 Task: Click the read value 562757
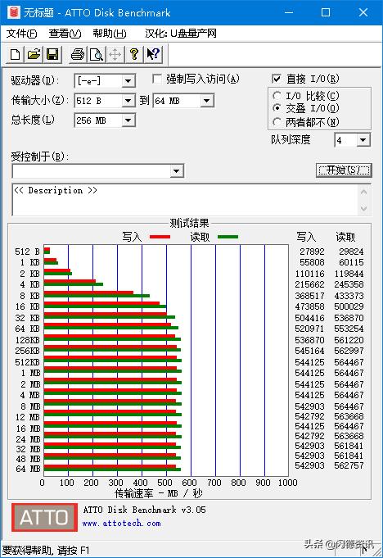pos(349,465)
